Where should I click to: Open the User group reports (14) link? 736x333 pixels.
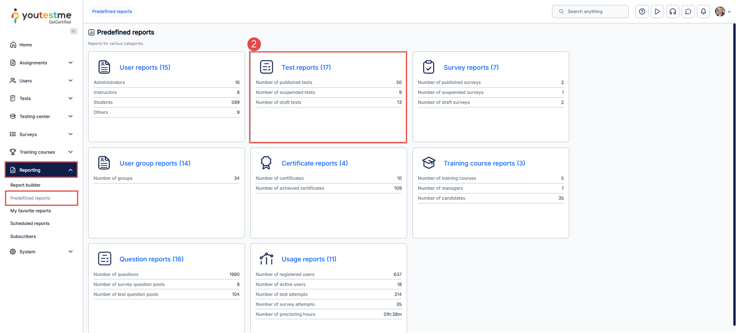pos(155,163)
